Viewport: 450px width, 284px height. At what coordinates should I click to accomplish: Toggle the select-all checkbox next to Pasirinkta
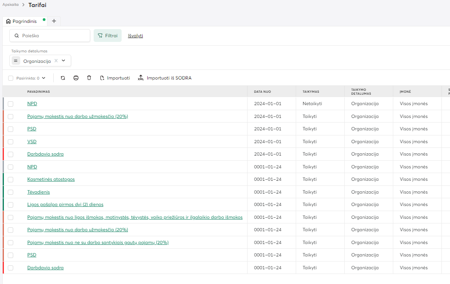tap(10, 78)
